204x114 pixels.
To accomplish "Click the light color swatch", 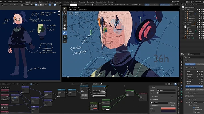I will point(169,108).
